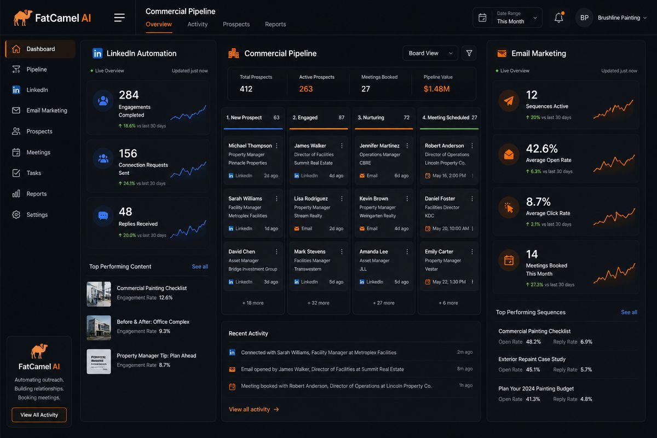Follow the View all activity link
Screen dimensions: 657x438
[254, 409]
